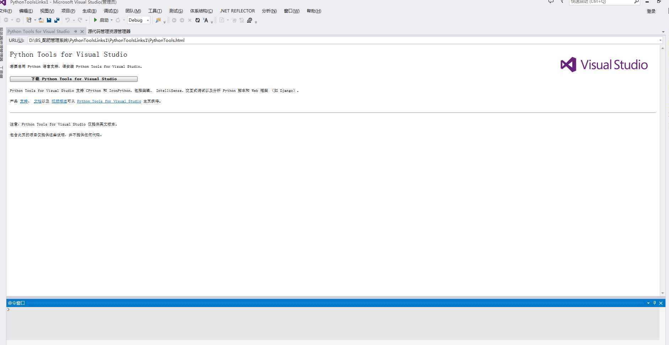Open the 编辑(E) menu

tap(26, 11)
